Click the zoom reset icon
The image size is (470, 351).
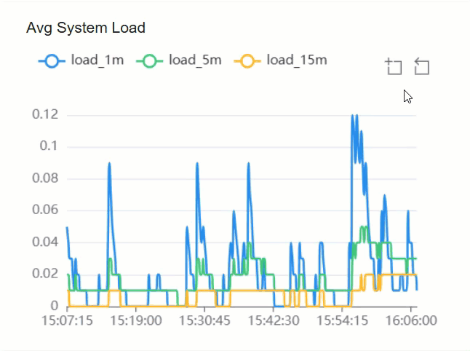coord(421,67)
